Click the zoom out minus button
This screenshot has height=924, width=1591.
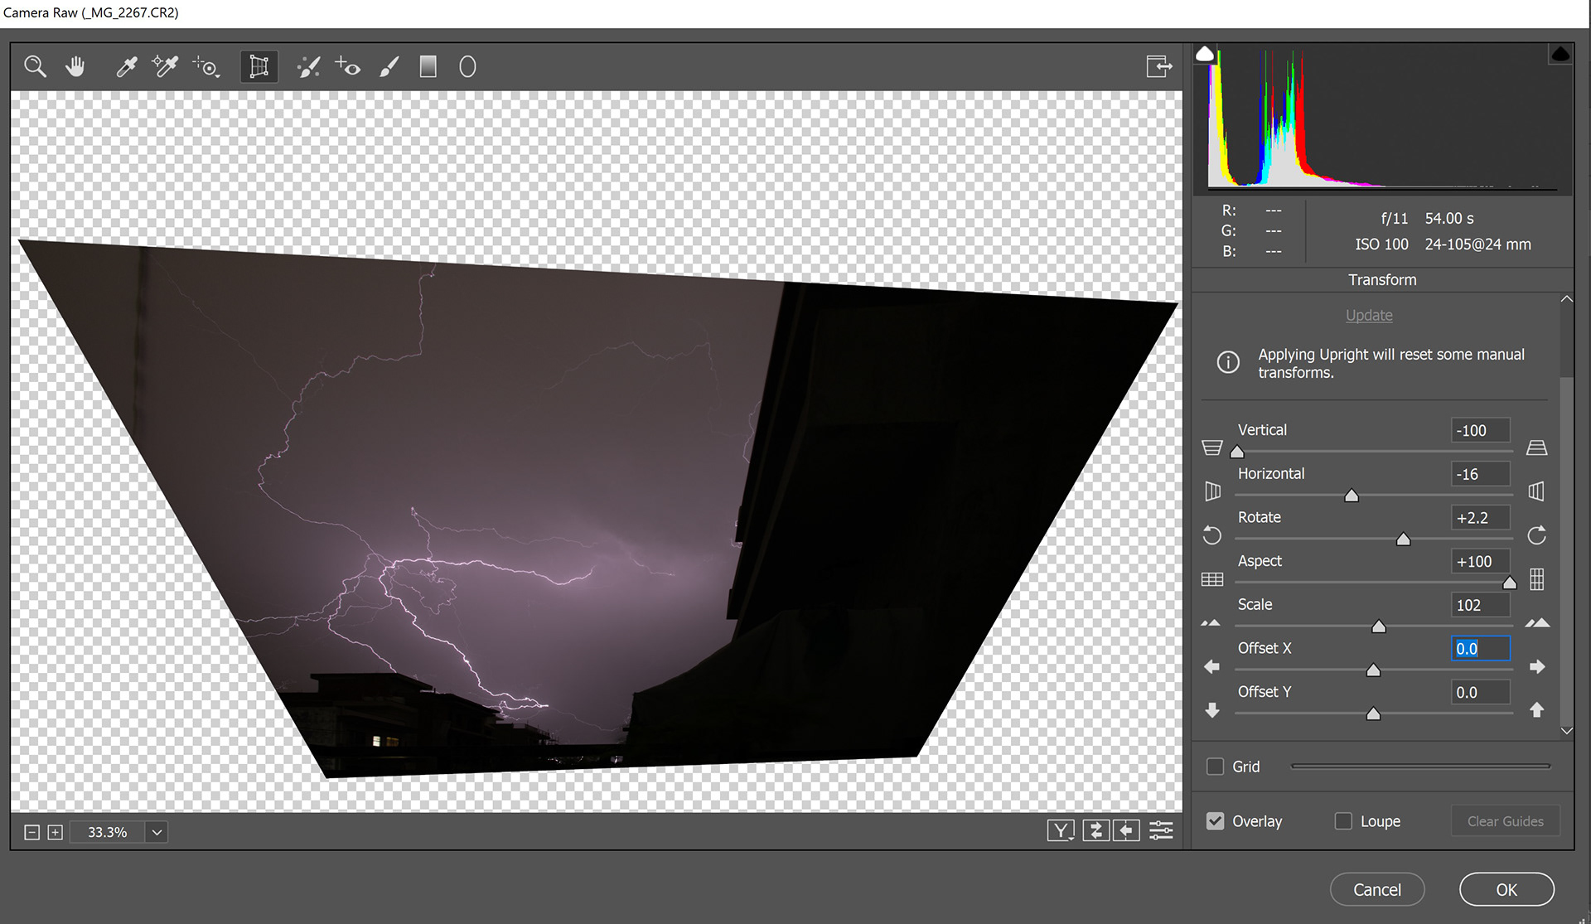pyautogui.click(x=31, y=832)
